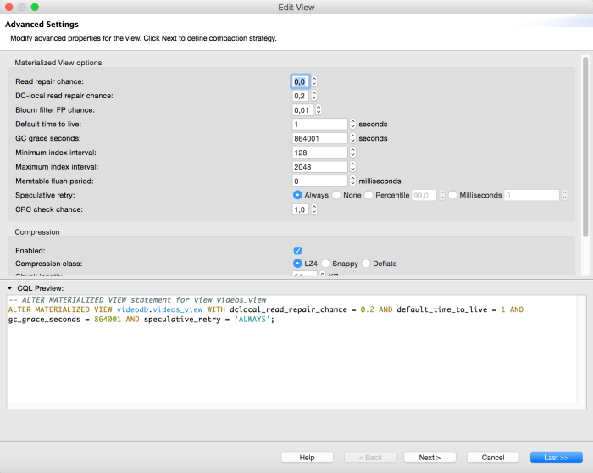Close the Edit View window

[9, 7]
